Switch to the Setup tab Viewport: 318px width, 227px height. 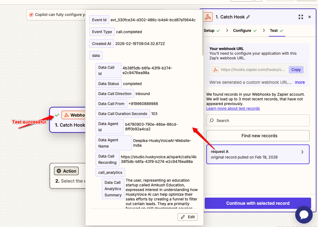click(x=212, y=31)
